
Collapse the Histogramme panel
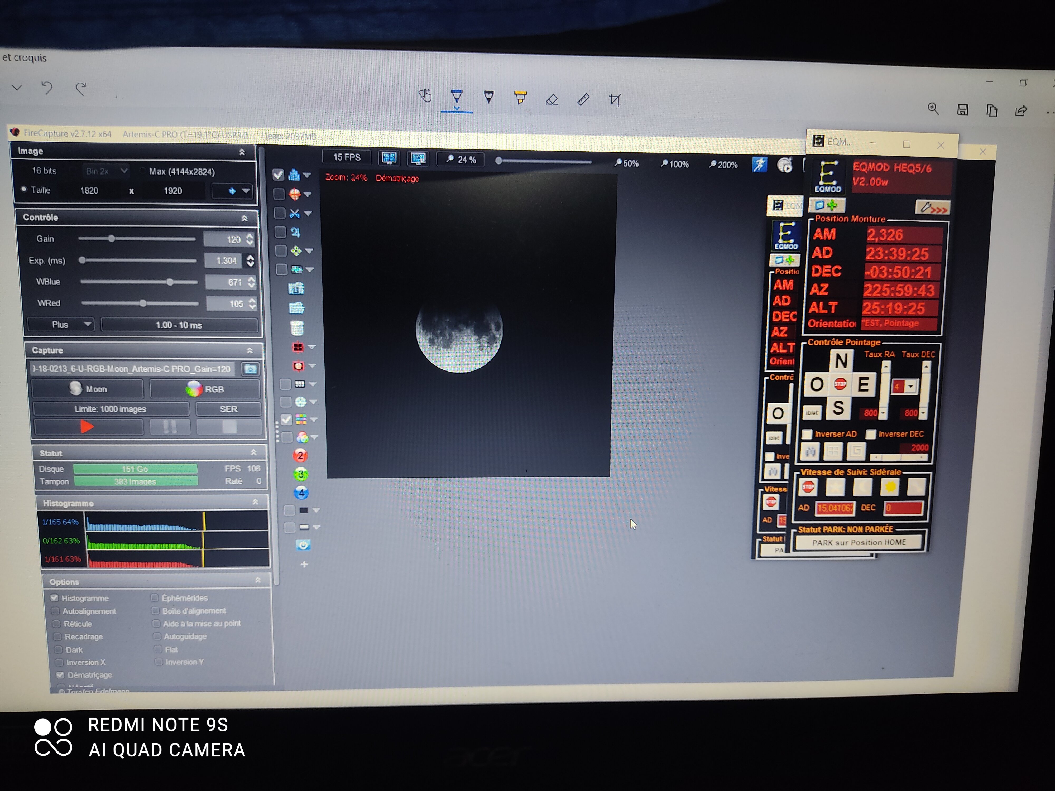coord(255,502)
